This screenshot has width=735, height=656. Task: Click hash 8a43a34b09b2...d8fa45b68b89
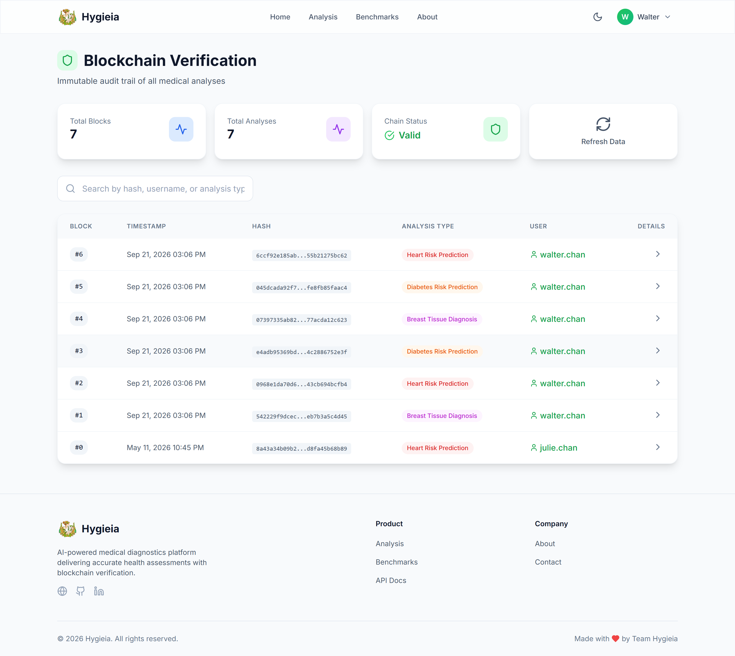(x=301, y=448)
